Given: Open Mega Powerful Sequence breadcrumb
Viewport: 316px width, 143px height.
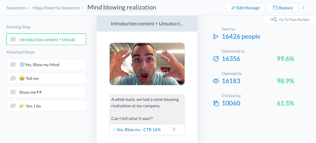Looking at the screenshot, I should (56, 8).
